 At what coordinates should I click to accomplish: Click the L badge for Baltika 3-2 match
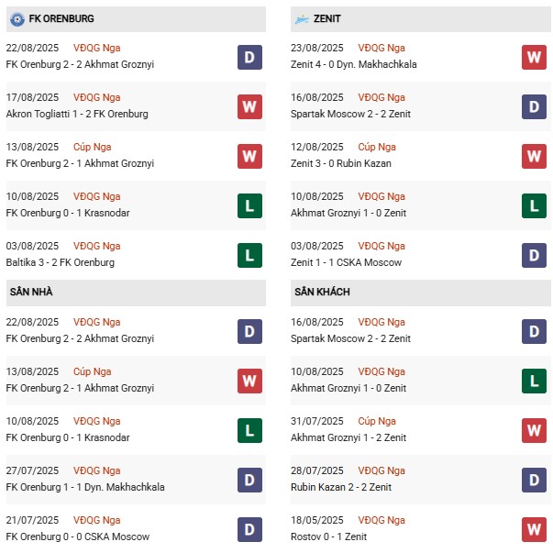pos(249,255)
